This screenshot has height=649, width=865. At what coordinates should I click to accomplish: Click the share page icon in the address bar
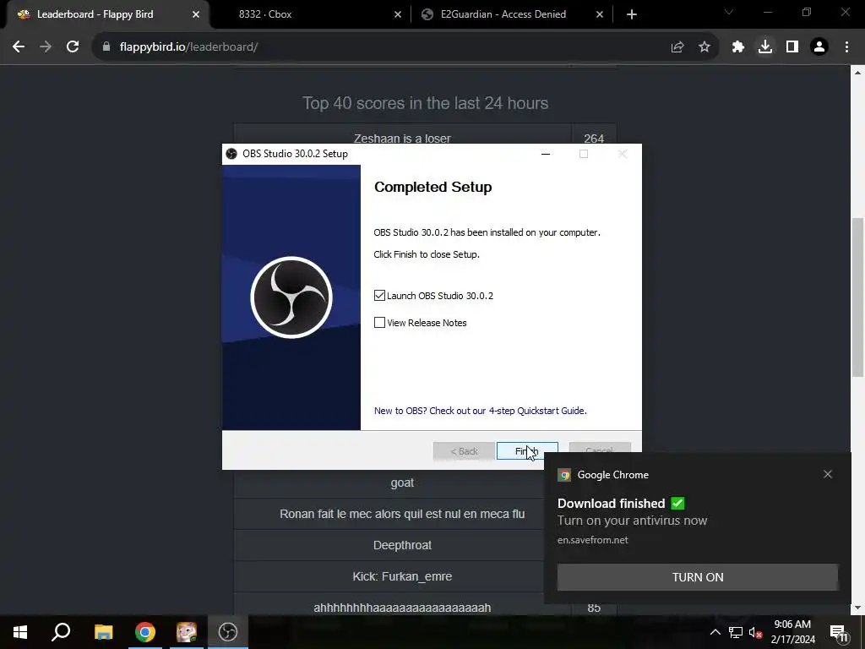677,47
